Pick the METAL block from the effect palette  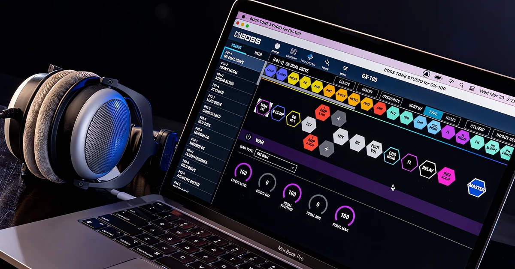[x=354, y=99]
